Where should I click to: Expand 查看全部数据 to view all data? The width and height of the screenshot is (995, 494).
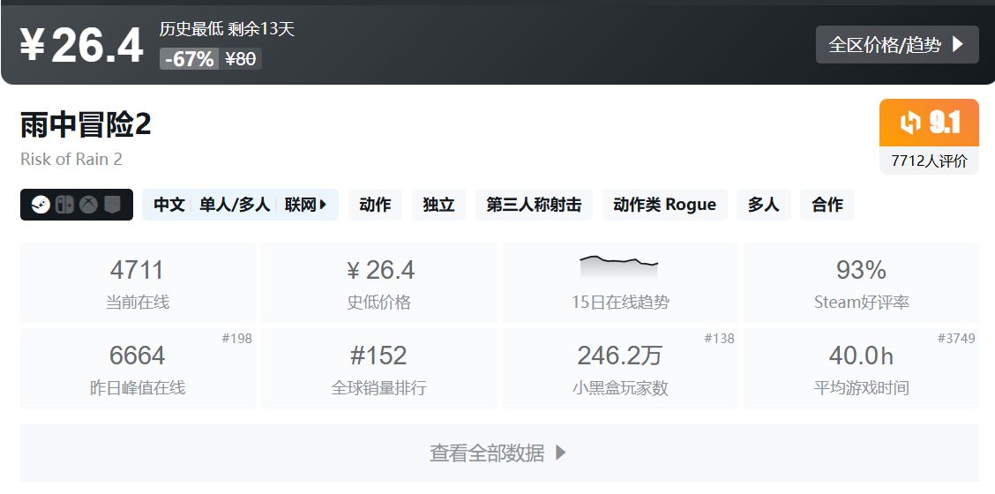tap(498, 453)
